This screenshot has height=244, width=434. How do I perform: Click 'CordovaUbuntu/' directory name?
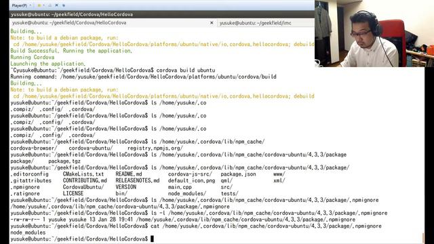point(83,187)
